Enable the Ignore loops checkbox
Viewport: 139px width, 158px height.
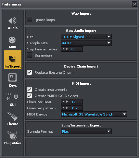(29, 20)
